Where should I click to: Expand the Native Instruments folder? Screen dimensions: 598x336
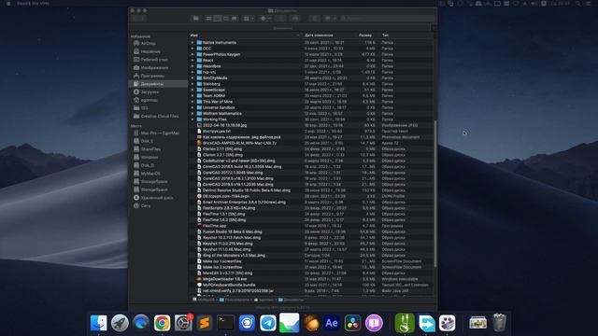click(192, 43)
